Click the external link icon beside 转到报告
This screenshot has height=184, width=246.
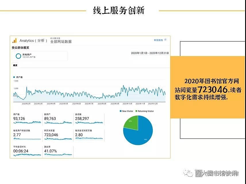(165, 40)
